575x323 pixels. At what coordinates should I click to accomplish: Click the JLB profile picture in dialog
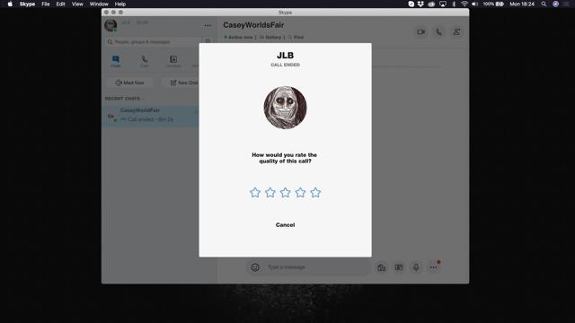coord(286,108)
